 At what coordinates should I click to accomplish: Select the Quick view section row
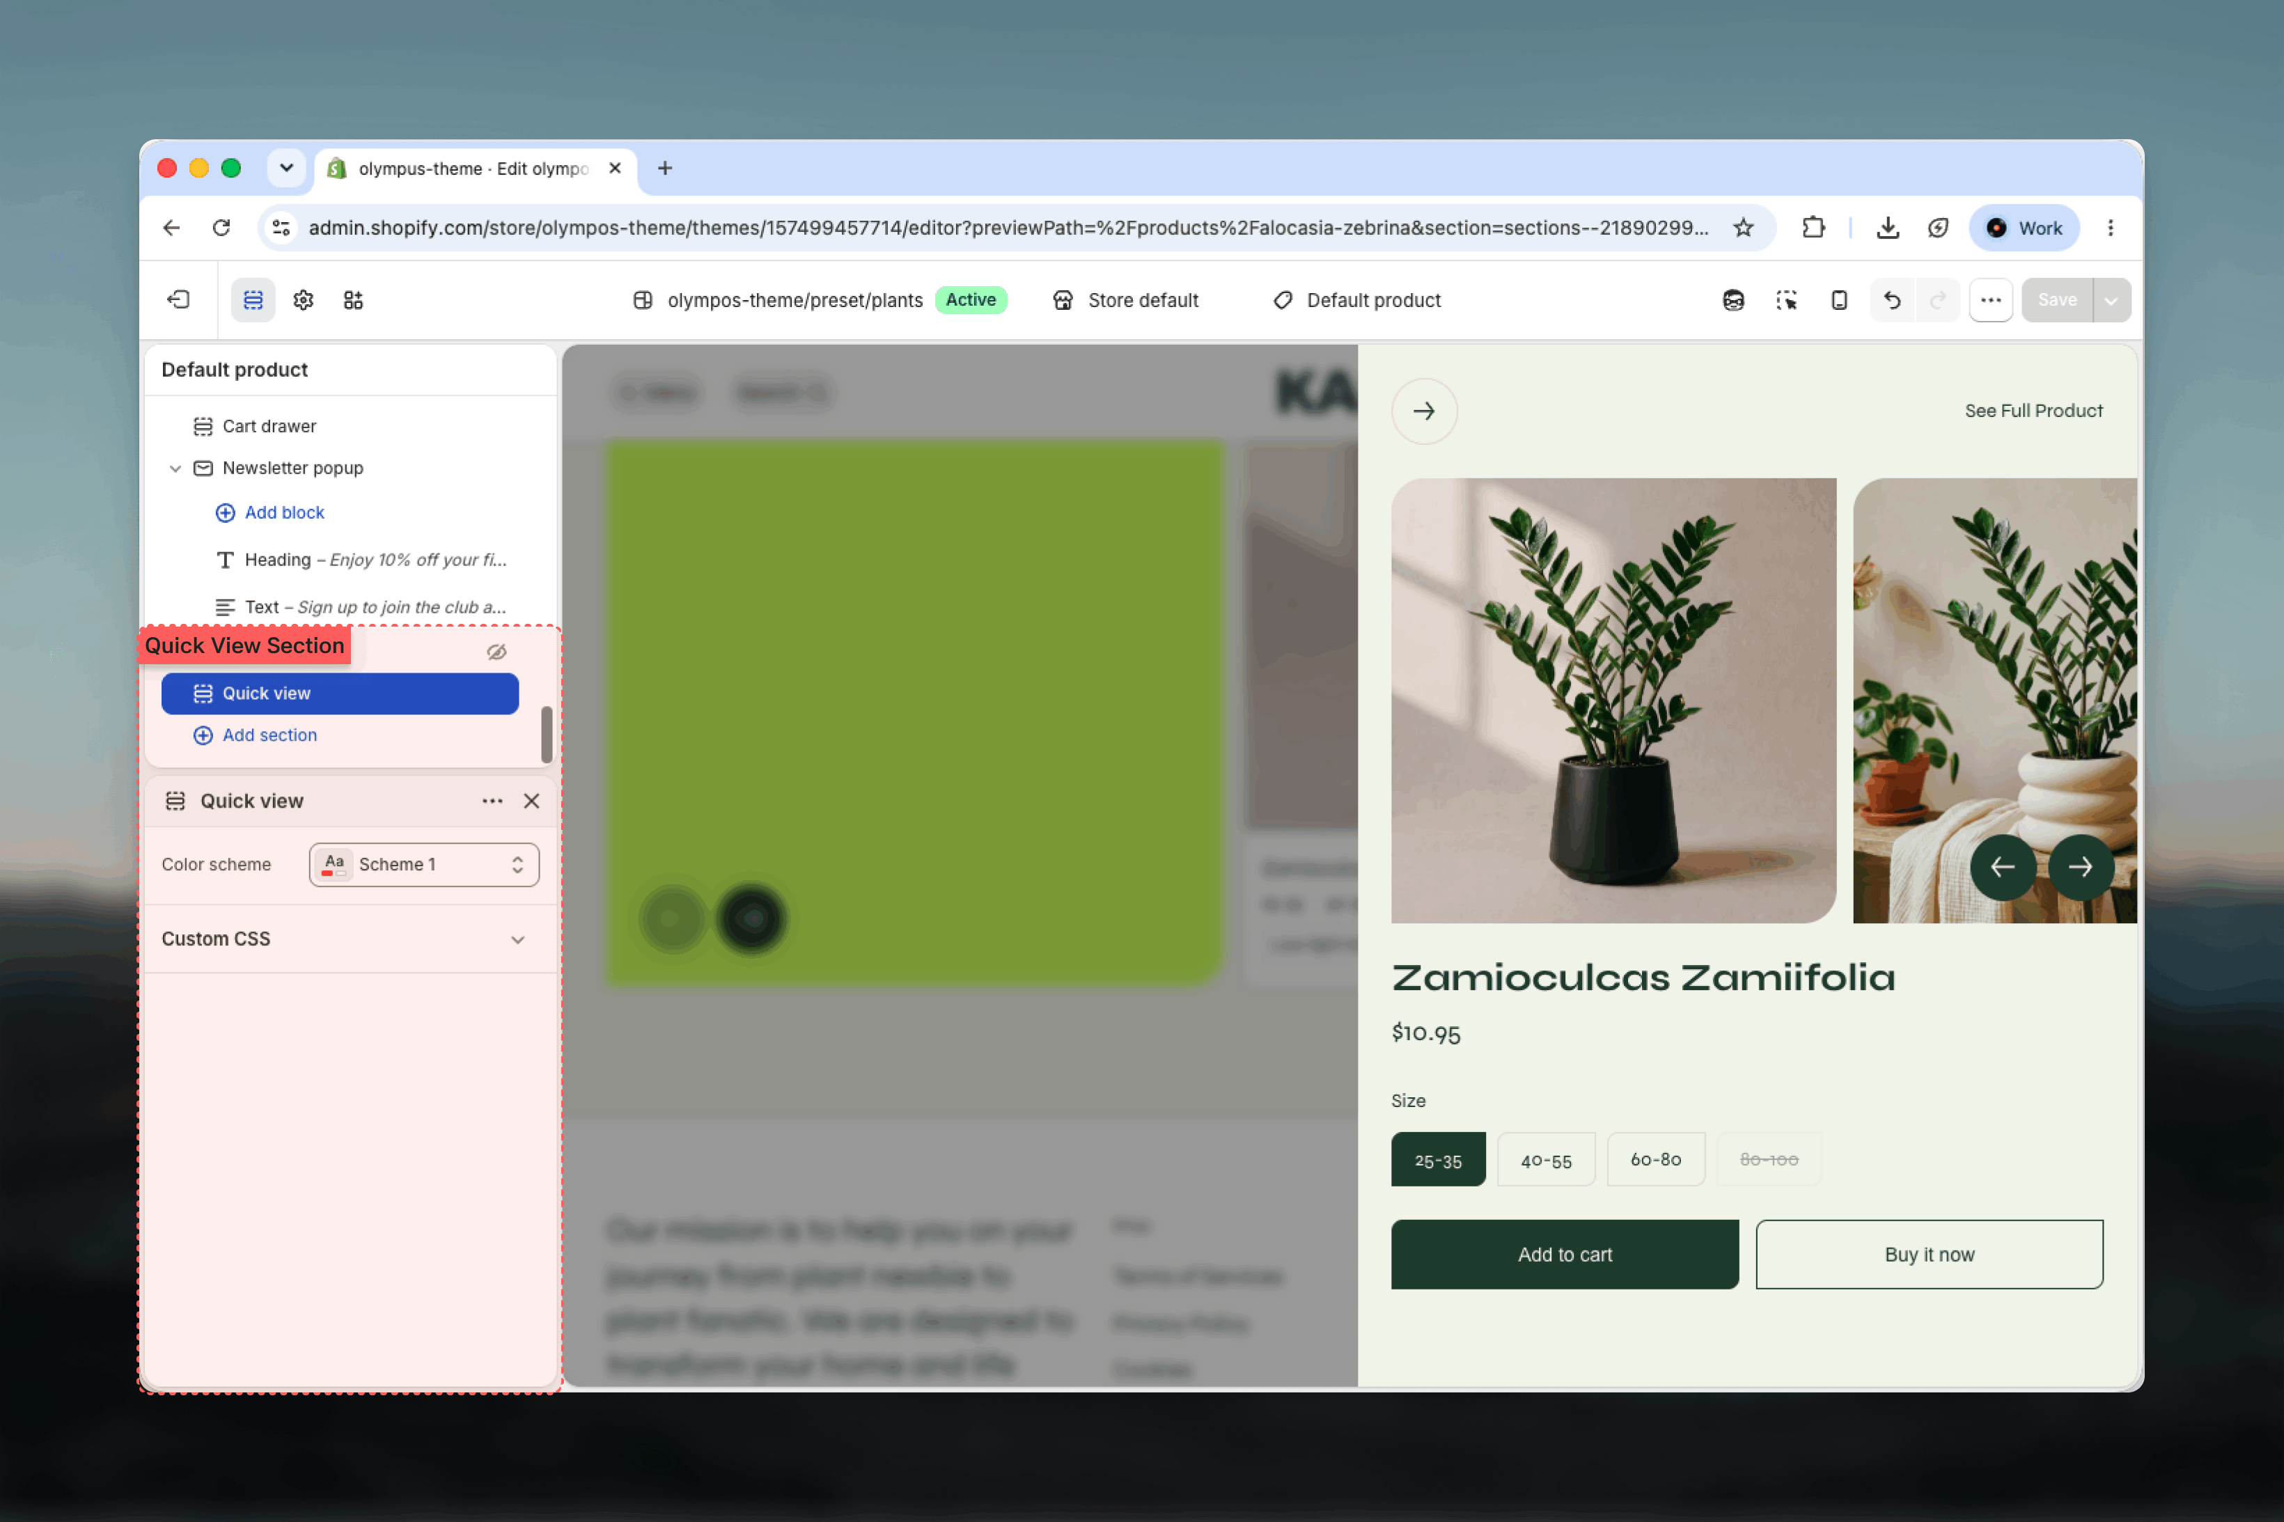[x=340, y=693]
